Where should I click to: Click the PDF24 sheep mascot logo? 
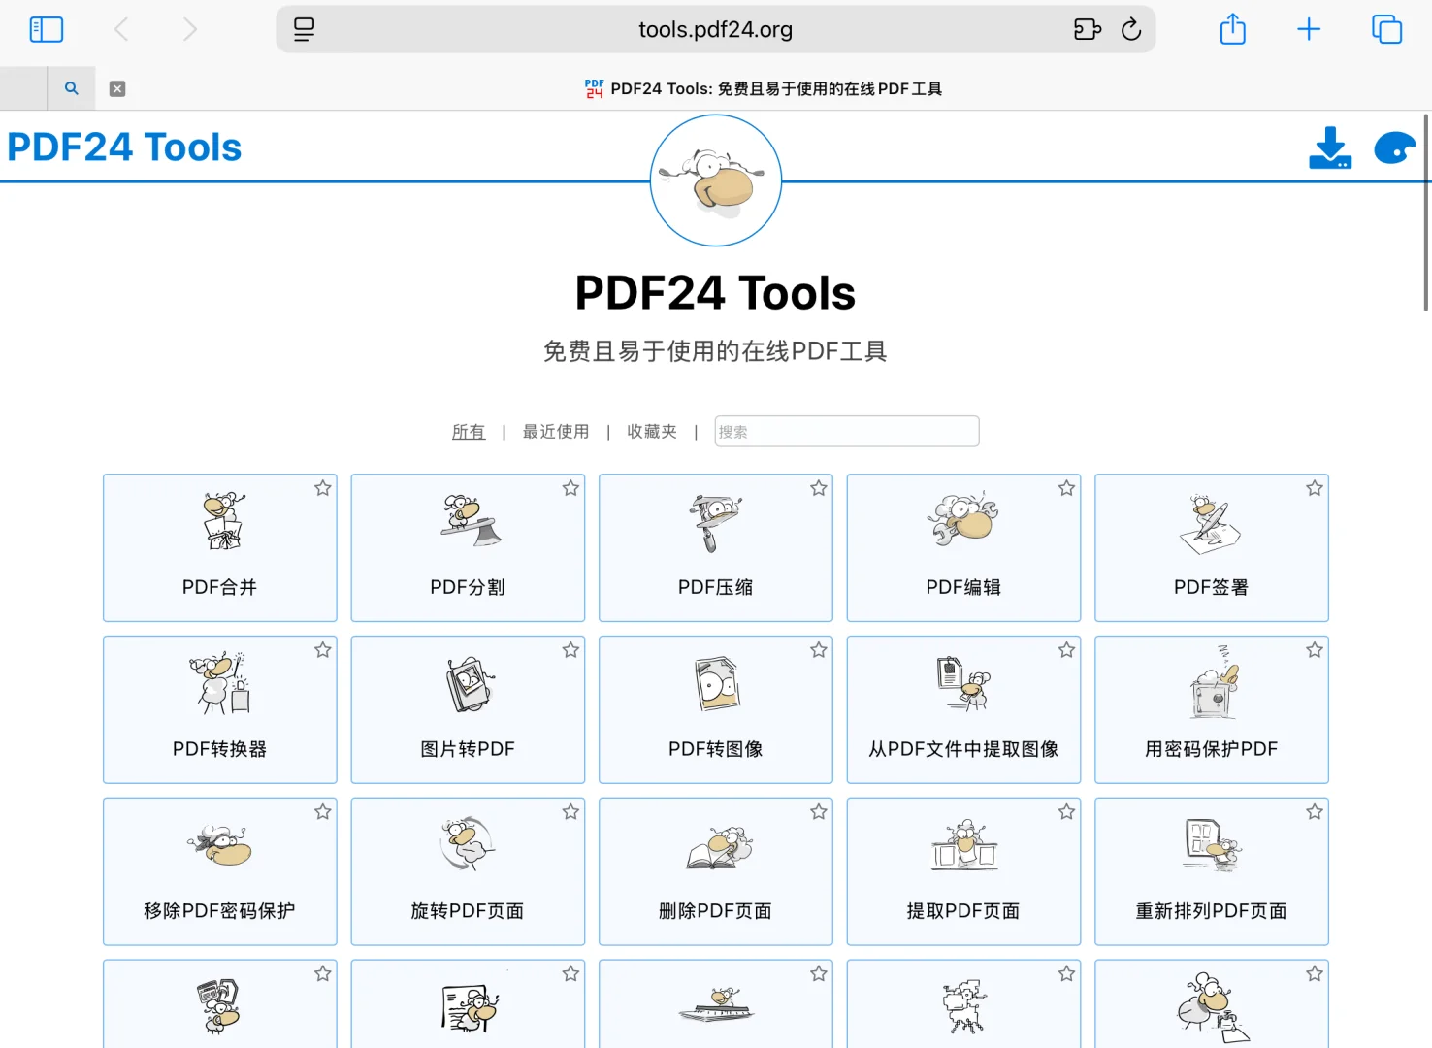(x=716, y=180)
